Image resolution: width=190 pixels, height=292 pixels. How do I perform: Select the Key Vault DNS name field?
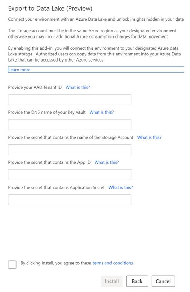pos(70,125)
